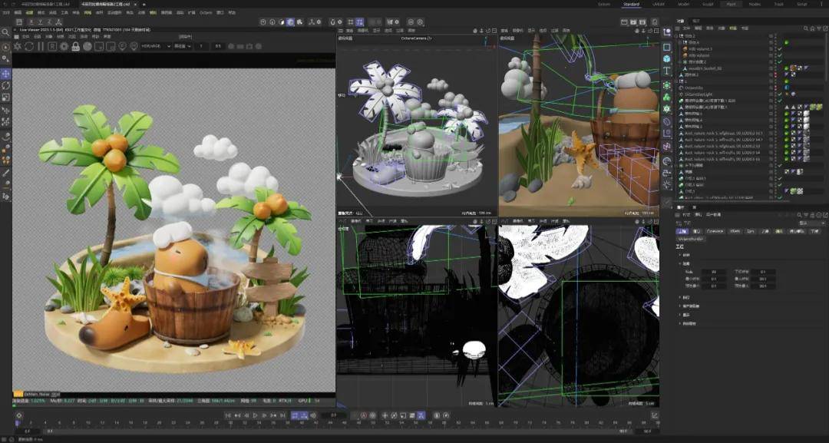Click the play forward button in timeline

[x=256, y=415]
